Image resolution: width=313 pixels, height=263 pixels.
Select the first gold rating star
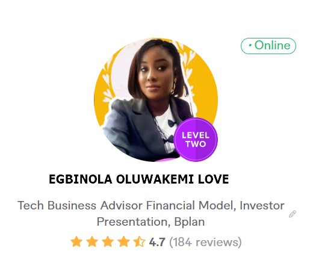76,241
